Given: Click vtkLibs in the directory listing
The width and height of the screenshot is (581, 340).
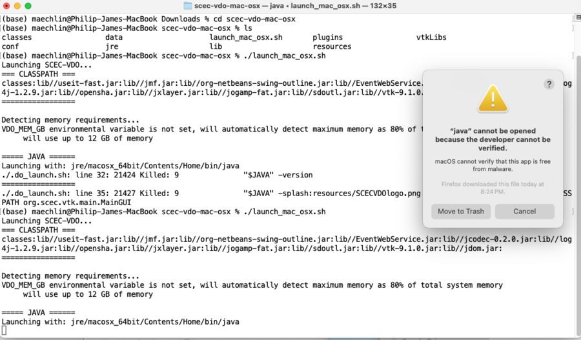Looking at the screenshot, I should [x=431, y=37].
